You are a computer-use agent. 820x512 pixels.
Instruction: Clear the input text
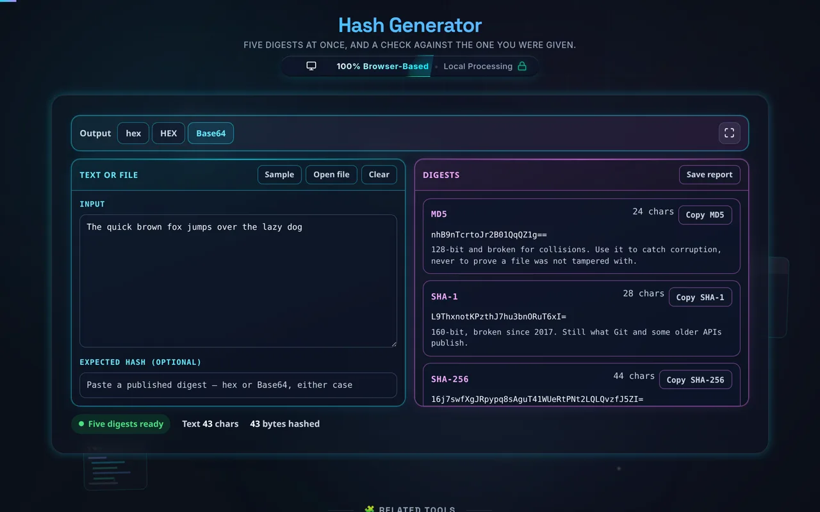379,175
